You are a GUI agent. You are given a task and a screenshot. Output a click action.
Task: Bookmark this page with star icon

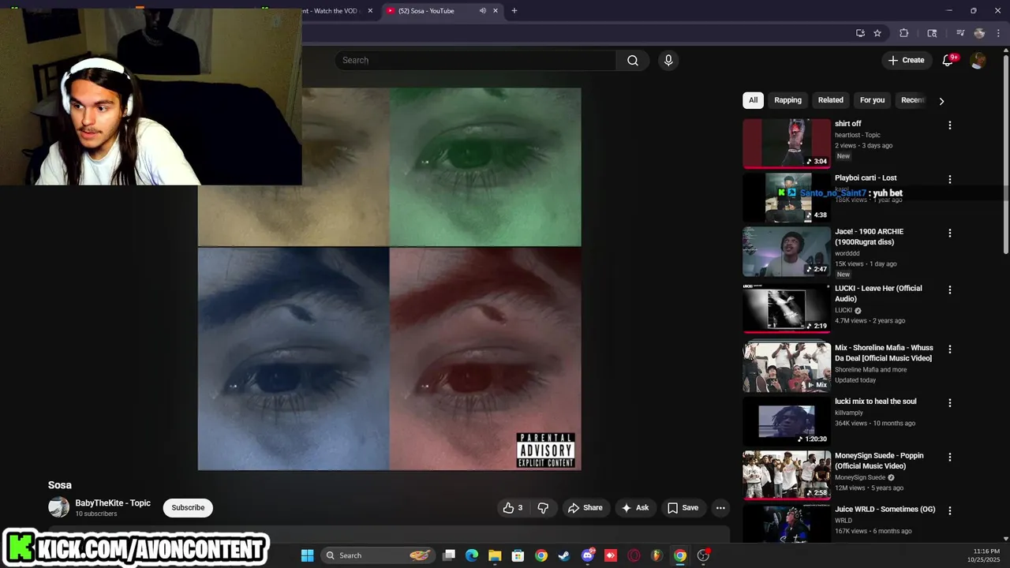[877, 33]
